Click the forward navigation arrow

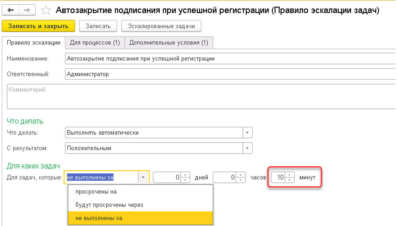pyautogui.click(x=27, y=10)
